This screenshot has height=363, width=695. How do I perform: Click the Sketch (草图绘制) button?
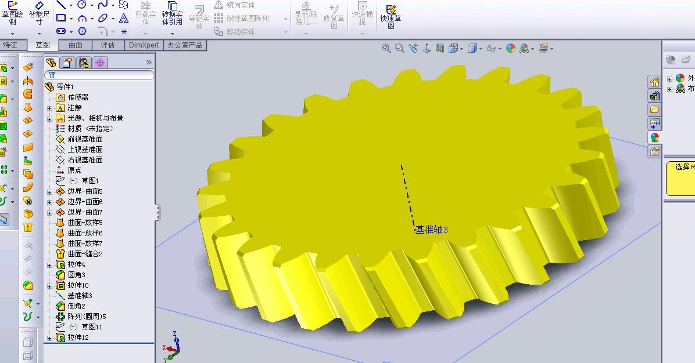[12, 14]
